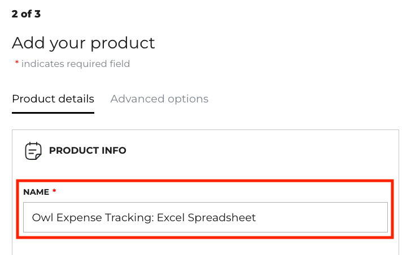
Task: Click the word "Advanced" in the tab bar
Action: (x=134, y=99)
